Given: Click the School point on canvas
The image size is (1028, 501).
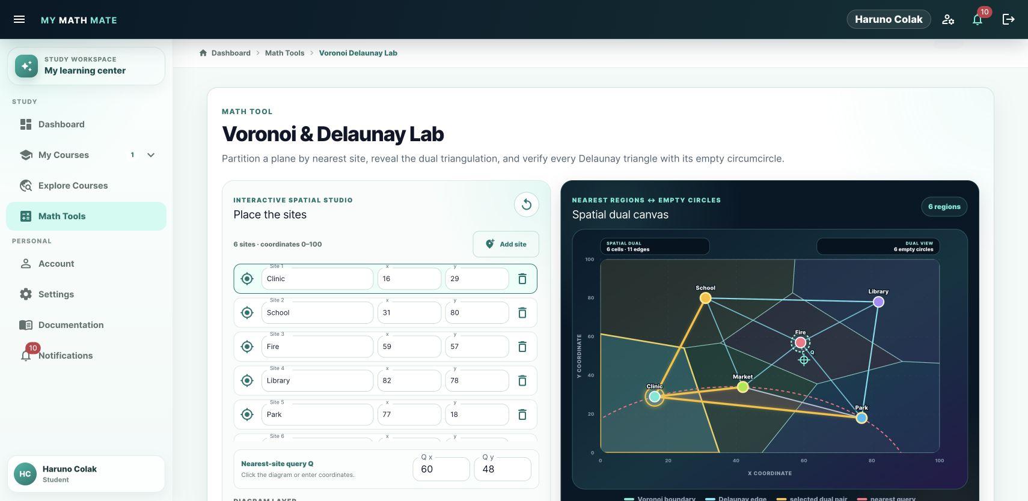Looking at the screenshot, I should [706, 298].
